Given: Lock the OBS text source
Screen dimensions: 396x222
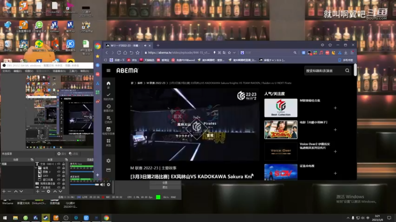Looking at the screenshot, I should pyautogui.click(x=63, y=164).
